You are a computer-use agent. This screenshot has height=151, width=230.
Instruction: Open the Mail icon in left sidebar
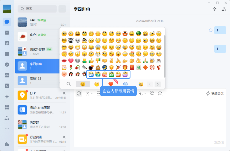(7, 33)
